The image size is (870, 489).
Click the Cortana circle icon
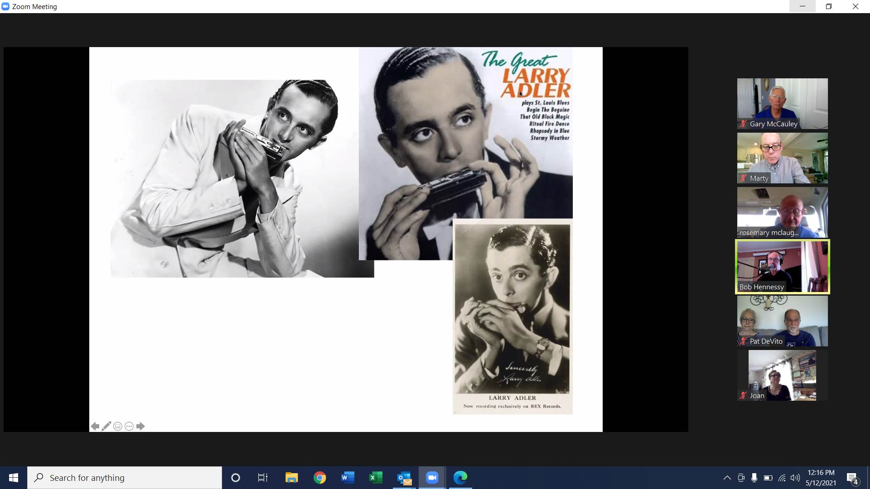(x=236, y=478)
